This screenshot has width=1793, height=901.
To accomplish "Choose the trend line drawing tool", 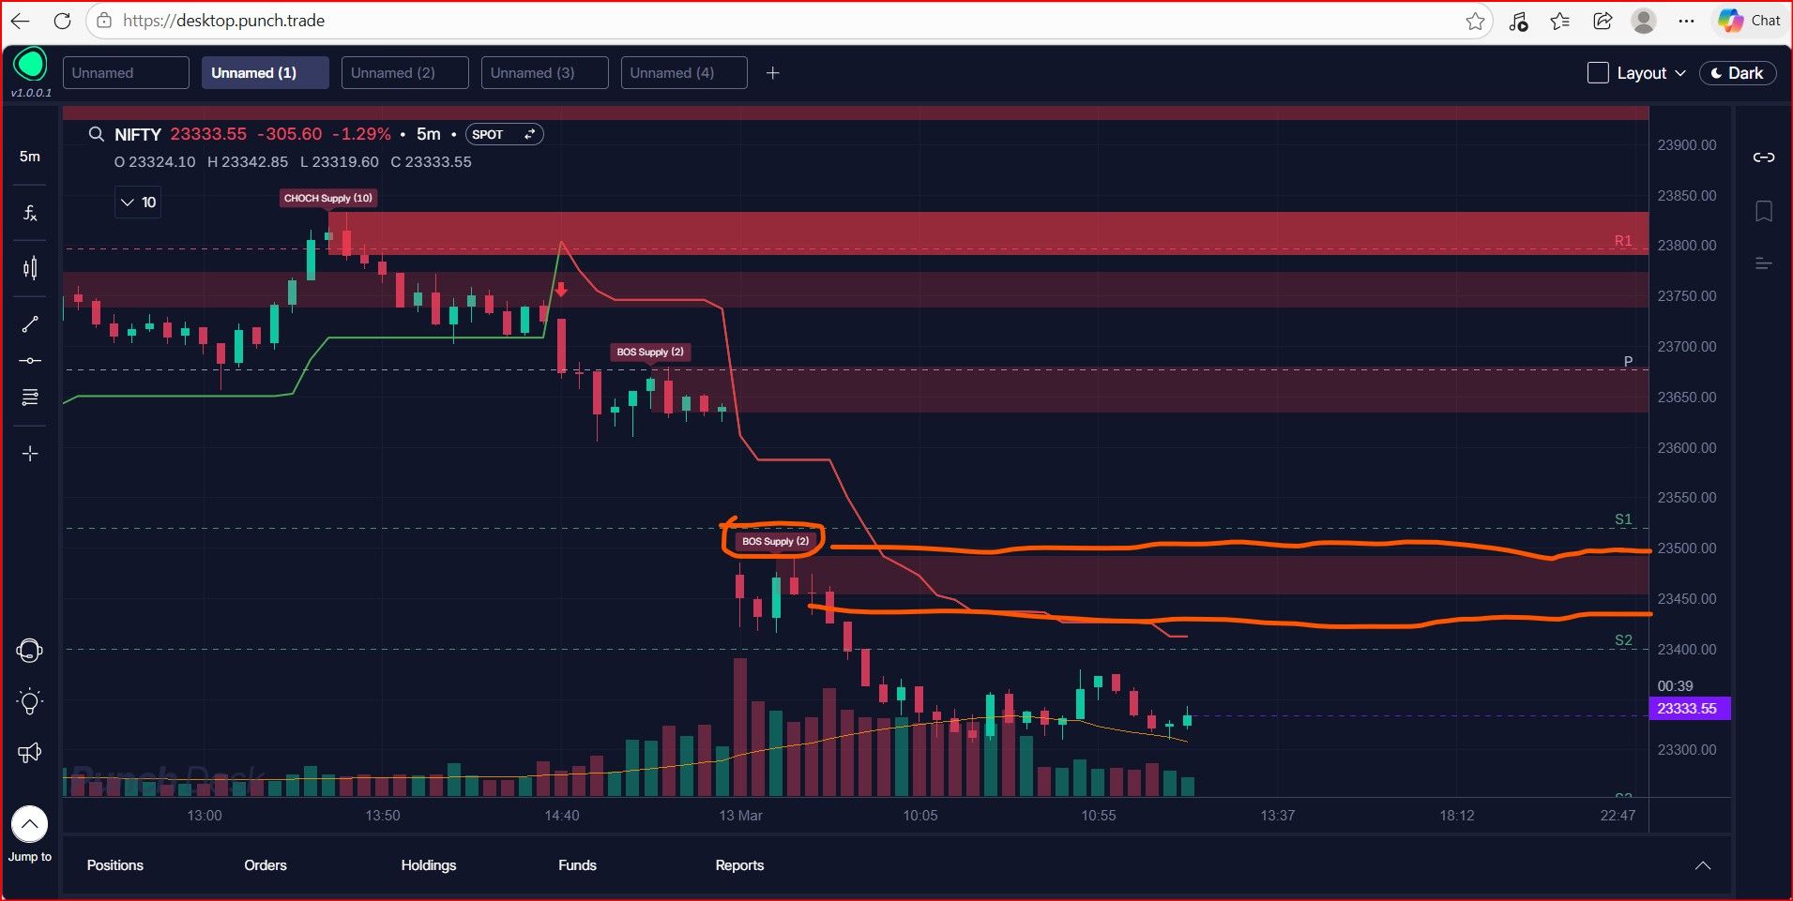I will coord(30,323).
